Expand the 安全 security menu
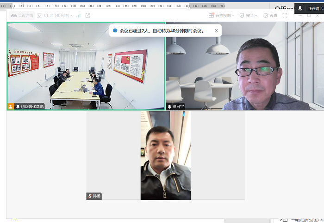Viewport: 324px width, 223px height. (x=249, y=15)
